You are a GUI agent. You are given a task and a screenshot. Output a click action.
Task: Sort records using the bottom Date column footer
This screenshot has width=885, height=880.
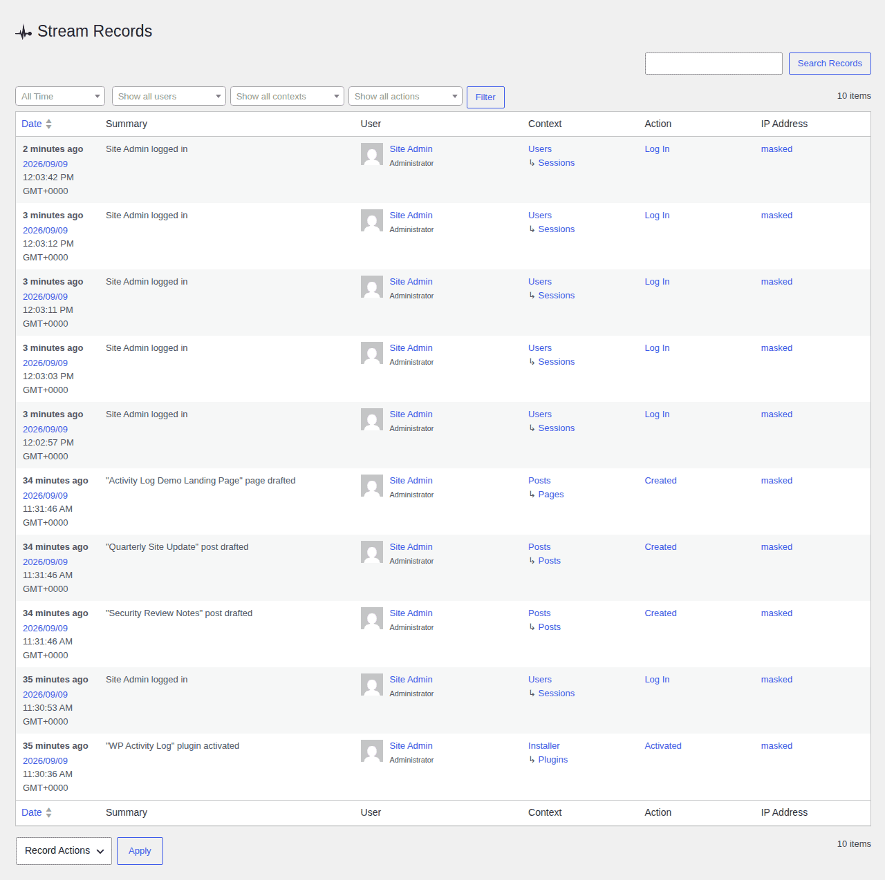[37, 812]
